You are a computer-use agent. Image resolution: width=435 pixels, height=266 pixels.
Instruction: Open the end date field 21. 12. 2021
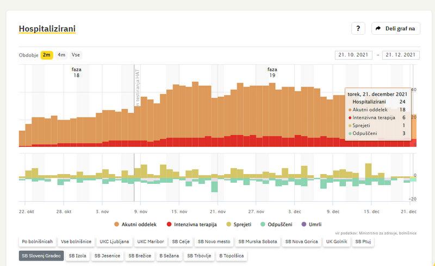click(401, 55)
